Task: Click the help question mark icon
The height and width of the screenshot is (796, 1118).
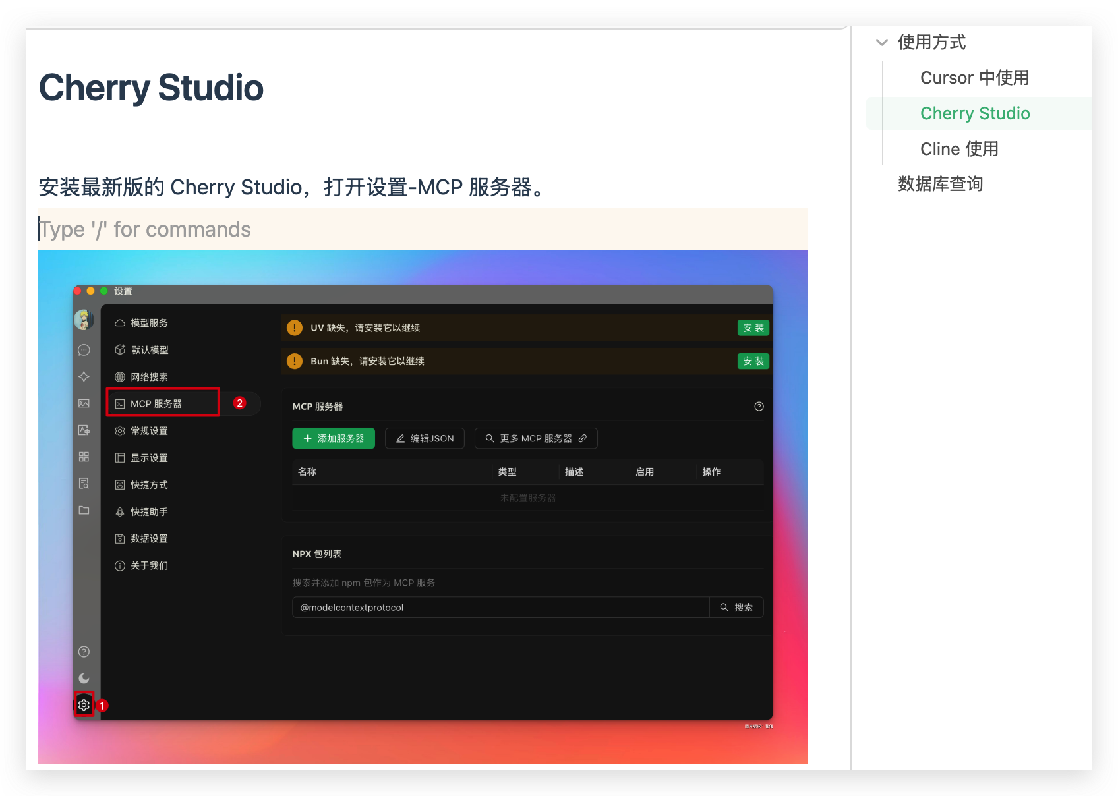Action: point(84,652)
